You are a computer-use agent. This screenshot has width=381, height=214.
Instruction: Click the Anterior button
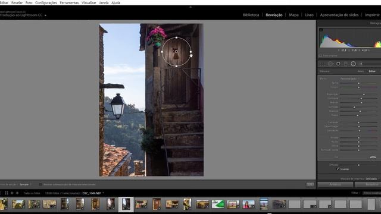335,184
